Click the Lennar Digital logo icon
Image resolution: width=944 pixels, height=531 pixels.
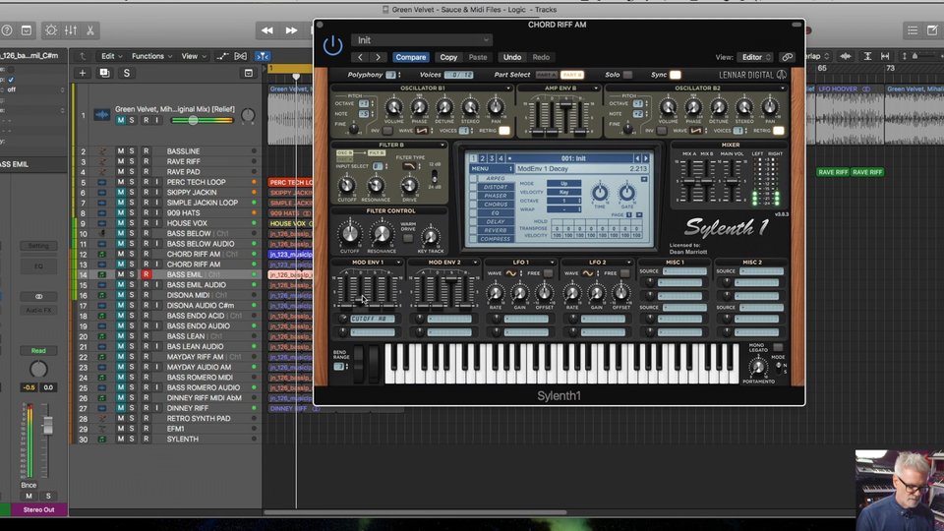click(x=782, y=75)
